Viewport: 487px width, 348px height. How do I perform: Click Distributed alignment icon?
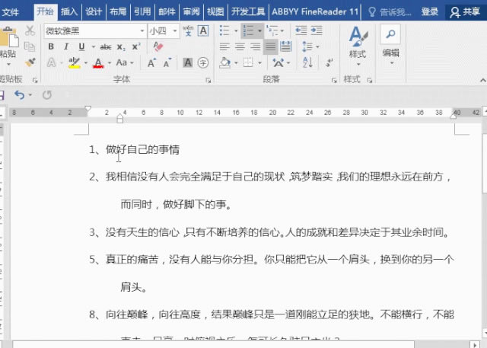[x=286, y=47]
